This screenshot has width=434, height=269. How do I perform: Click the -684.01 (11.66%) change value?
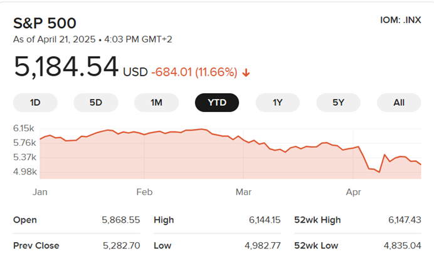tap(194, 73)
